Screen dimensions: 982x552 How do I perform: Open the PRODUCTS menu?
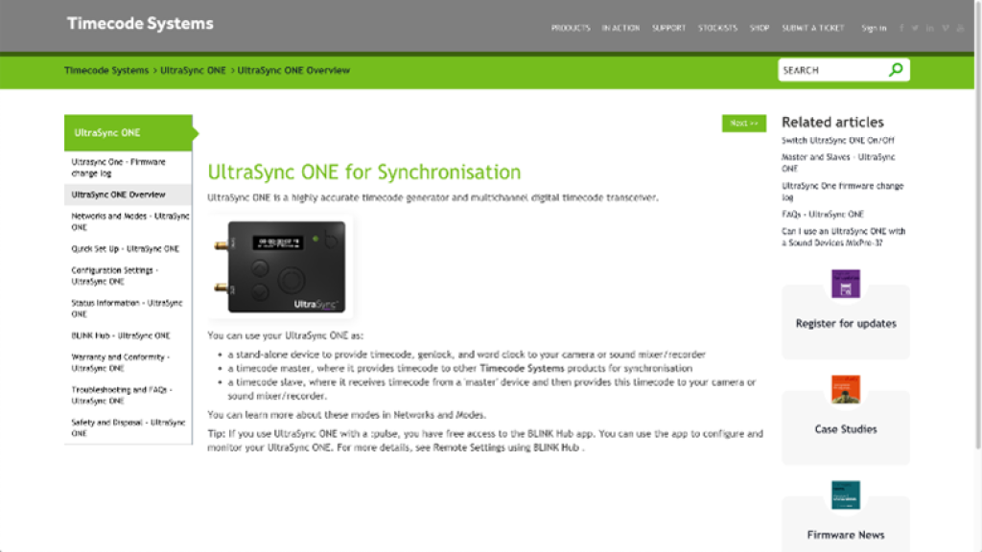(571, 28)
